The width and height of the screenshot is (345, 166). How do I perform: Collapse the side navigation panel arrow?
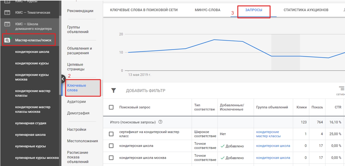[63, 79]
